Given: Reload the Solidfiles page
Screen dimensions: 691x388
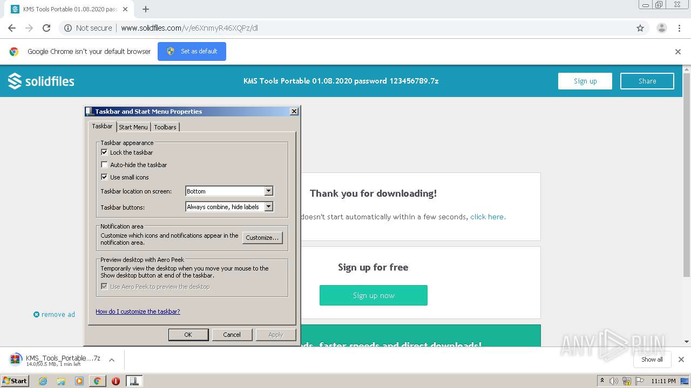Looking at the screenshot, I should (46, 28).
